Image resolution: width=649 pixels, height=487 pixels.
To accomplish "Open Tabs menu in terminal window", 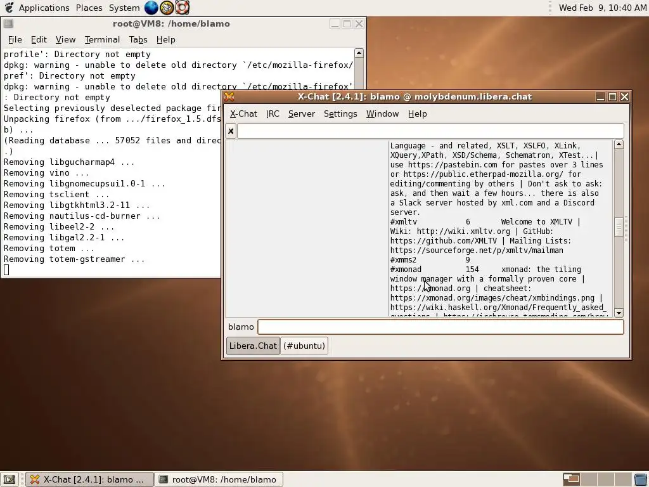I will coord(138,39).
